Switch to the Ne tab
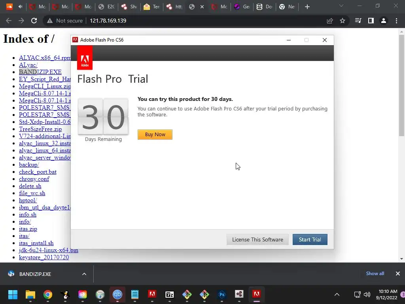 [x=287, y=7]
